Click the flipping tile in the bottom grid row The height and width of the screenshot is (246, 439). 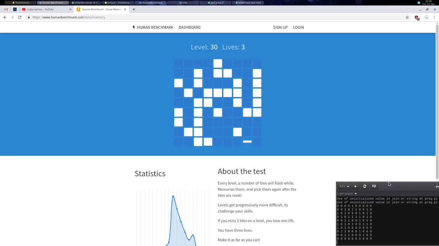click(247, 141)
